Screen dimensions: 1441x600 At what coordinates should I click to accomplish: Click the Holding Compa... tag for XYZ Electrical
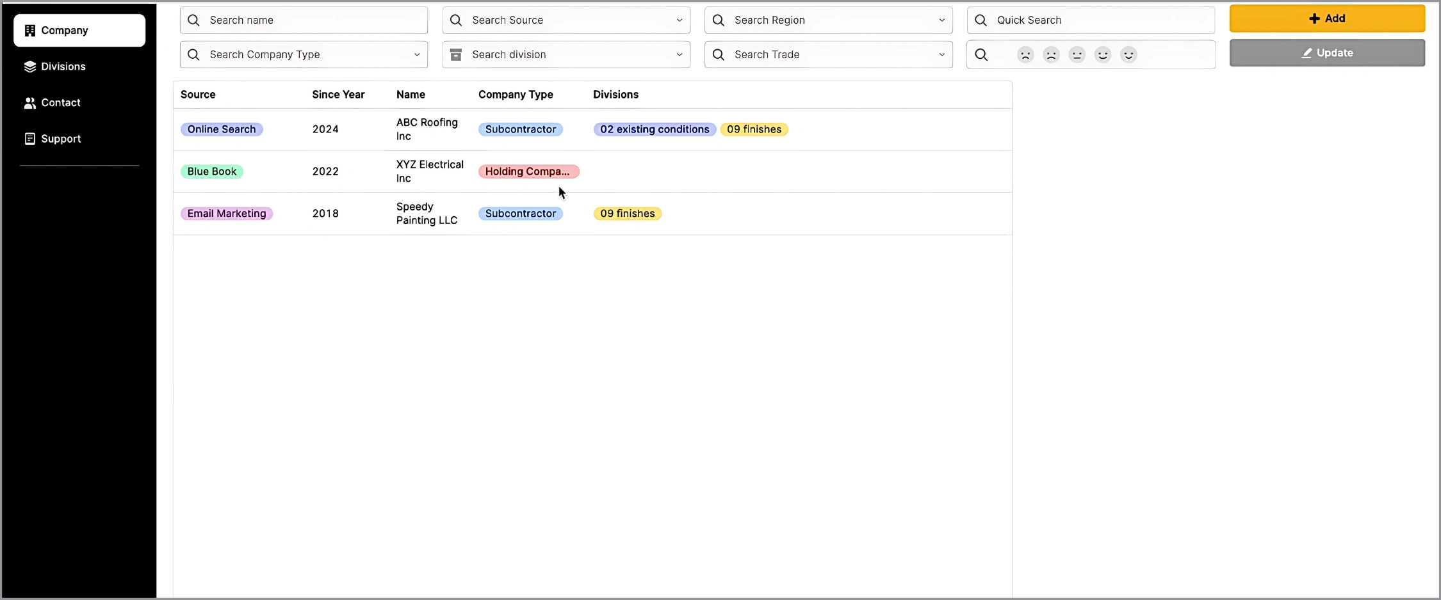[528, 171]
